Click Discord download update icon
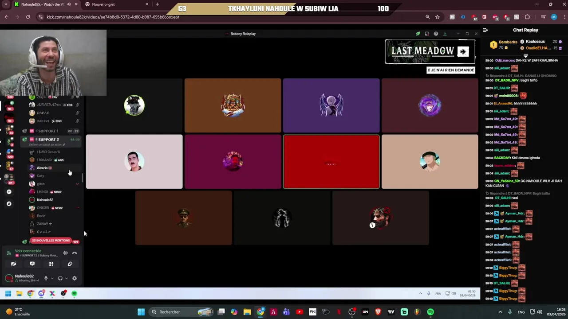Image resolution: width=568 pixels, height=319 pixels. point(445,34)
